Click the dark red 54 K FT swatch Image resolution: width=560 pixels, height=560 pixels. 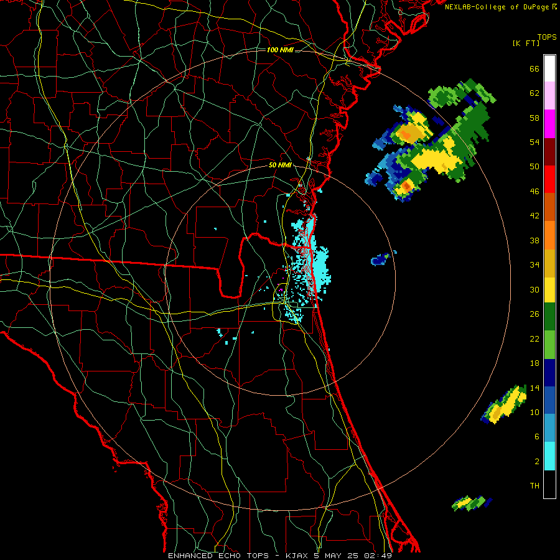549,151
